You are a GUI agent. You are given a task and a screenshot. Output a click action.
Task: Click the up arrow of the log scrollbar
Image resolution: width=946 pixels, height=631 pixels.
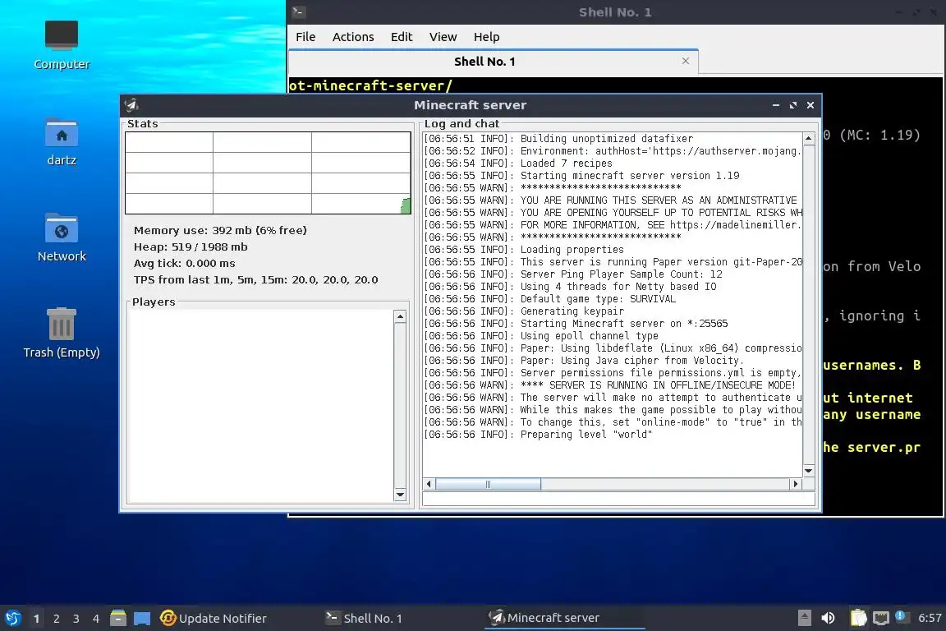808,138
